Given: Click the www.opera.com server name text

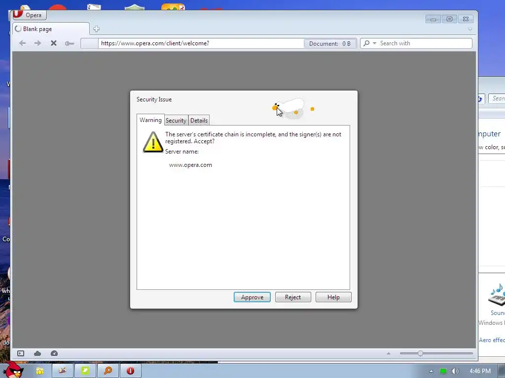Looking at the screenshot, I should (x=190, y=165).
